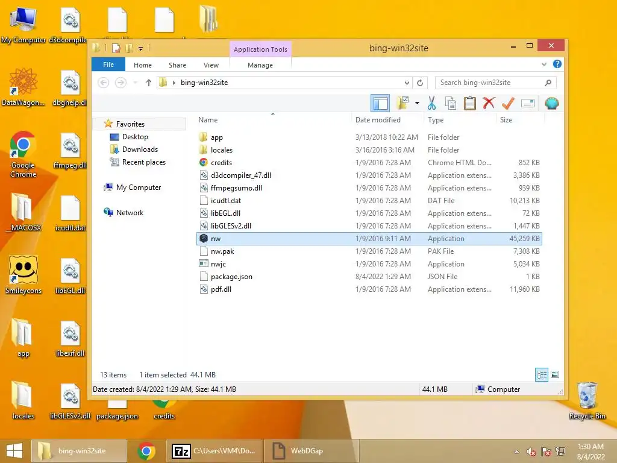The height and width of the screenshot is (463, 617).
Task: Click the Search bing-win32site field
Action: click(495, 83)
